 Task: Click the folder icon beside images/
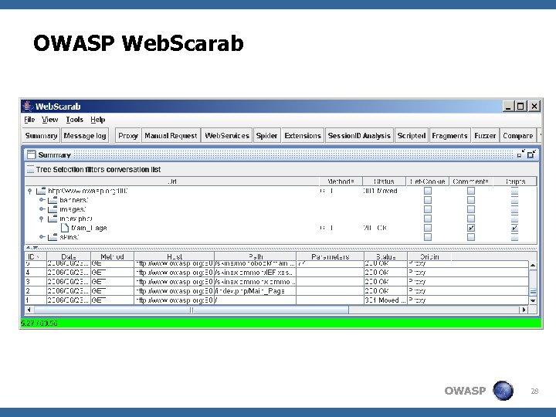53,209
